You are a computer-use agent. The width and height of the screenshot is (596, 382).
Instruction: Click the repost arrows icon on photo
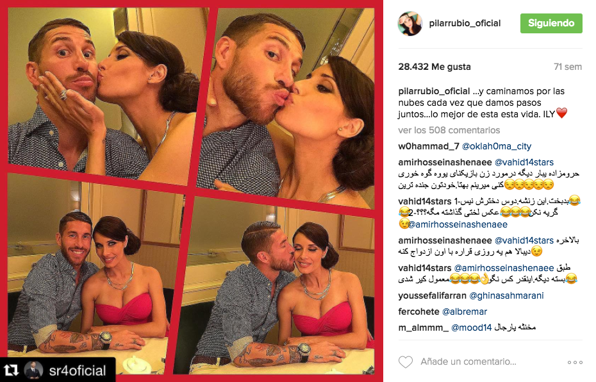pos(11,370)
